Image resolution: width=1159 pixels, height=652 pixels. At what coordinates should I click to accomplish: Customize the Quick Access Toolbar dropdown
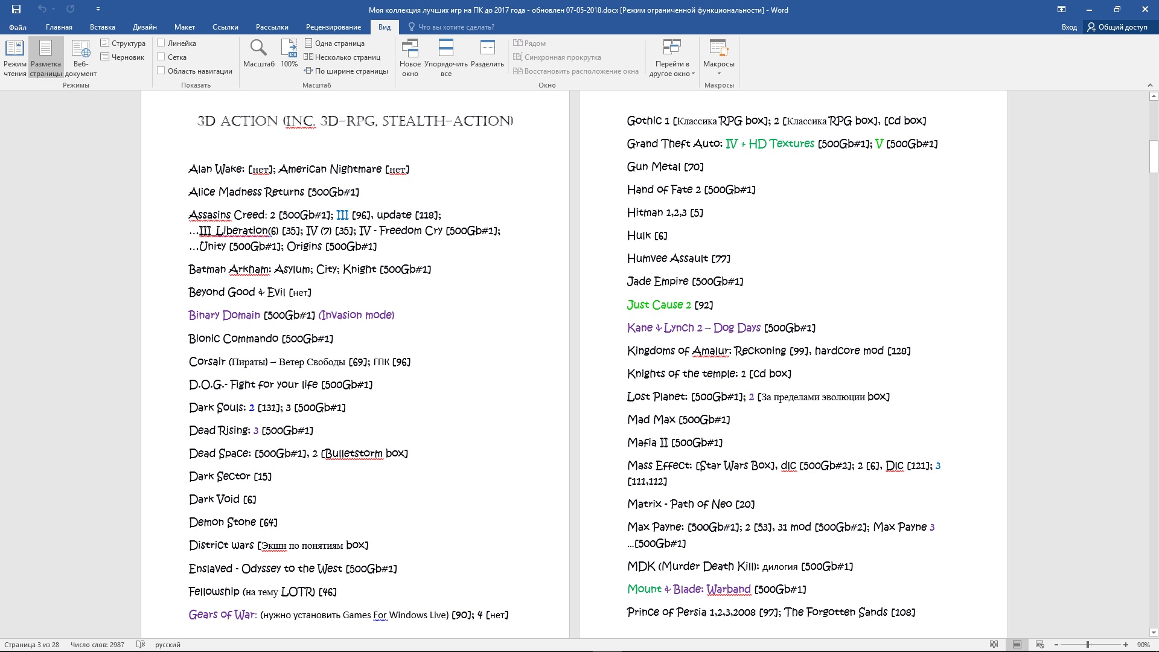tap(98, 9)
